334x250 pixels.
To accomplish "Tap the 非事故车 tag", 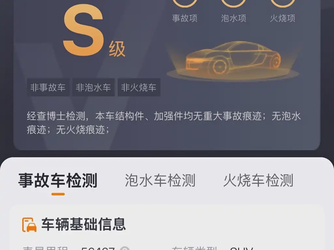I will click(x=48, y=87).
